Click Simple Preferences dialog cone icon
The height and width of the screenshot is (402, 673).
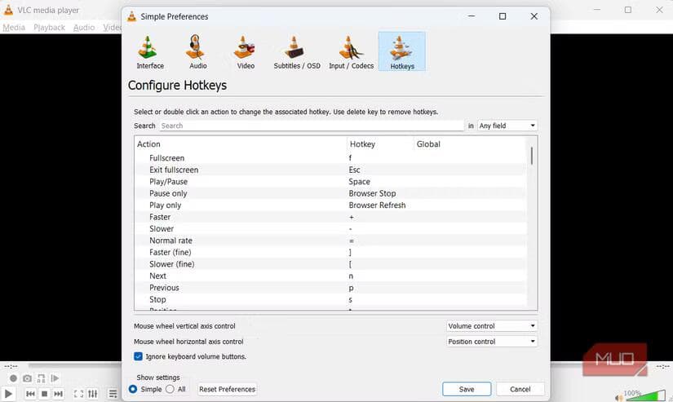click(x=132, y=16)
